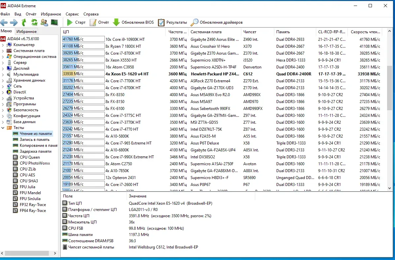Collapse the Тесты tree node
395x260 pixels.
click(3, 128)
